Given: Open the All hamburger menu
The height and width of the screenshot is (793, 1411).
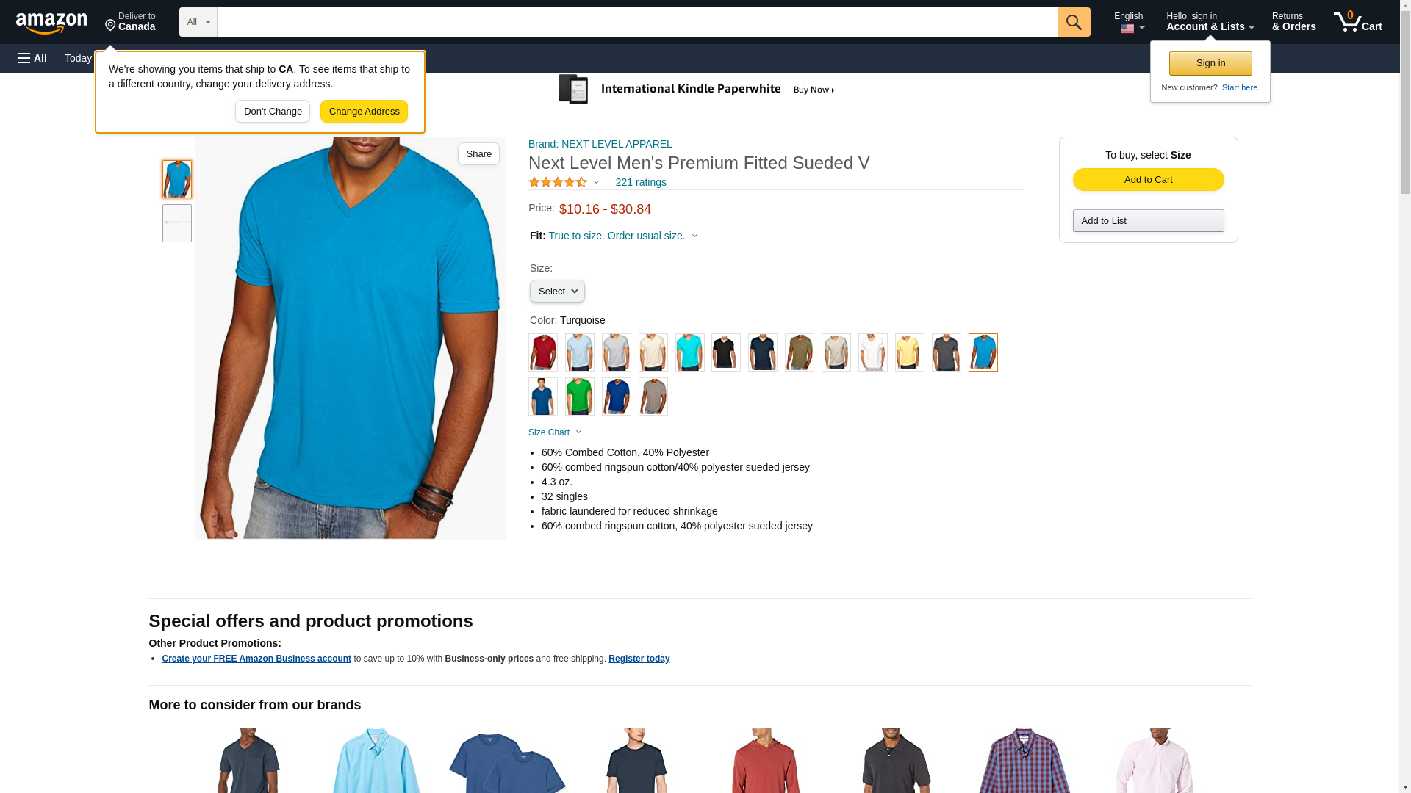Looking at the screenshot, I should tap(32, 58).
